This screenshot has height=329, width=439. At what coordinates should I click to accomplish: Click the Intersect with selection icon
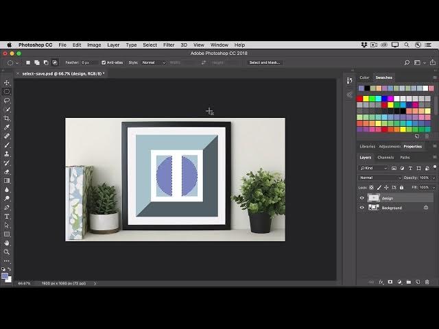[x=54, y=62]
